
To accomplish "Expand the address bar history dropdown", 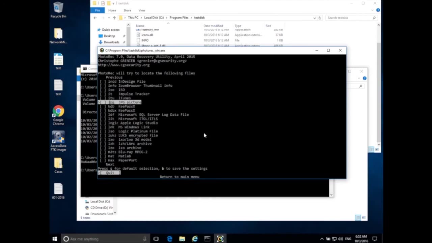I will (x=315, y=18).
